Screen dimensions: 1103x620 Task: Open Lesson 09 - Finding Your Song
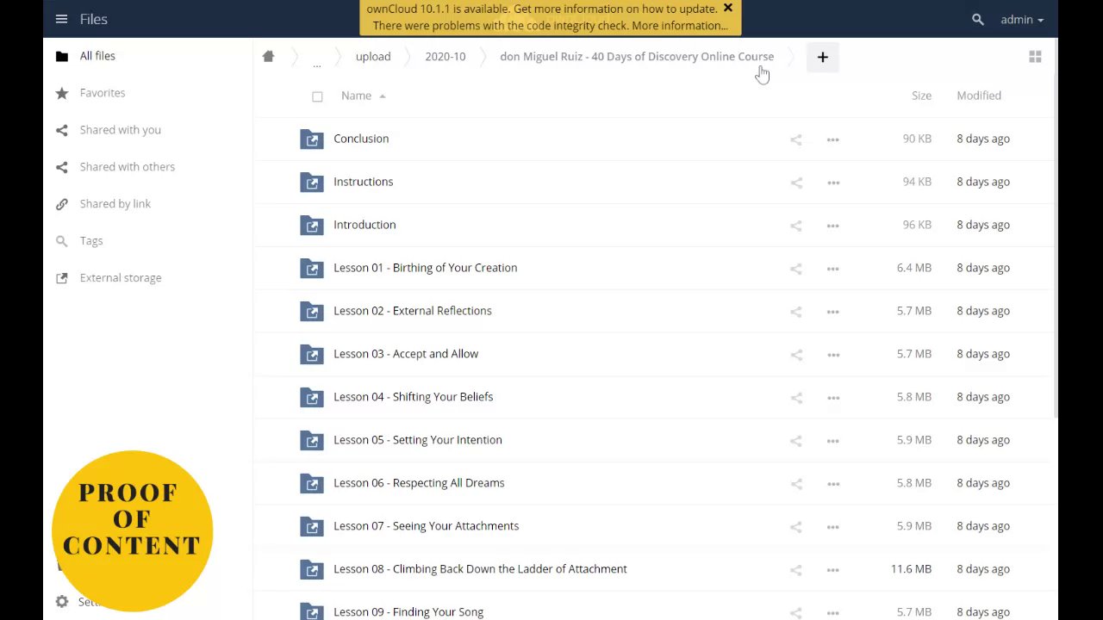[x=408, y=612]
